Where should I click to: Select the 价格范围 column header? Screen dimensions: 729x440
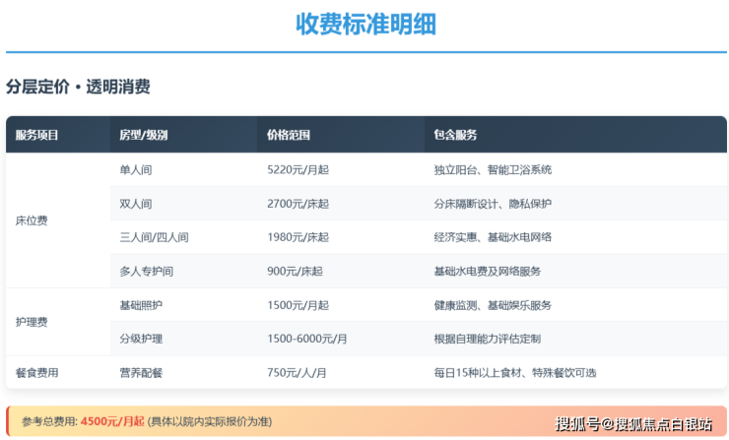[289, 135]
